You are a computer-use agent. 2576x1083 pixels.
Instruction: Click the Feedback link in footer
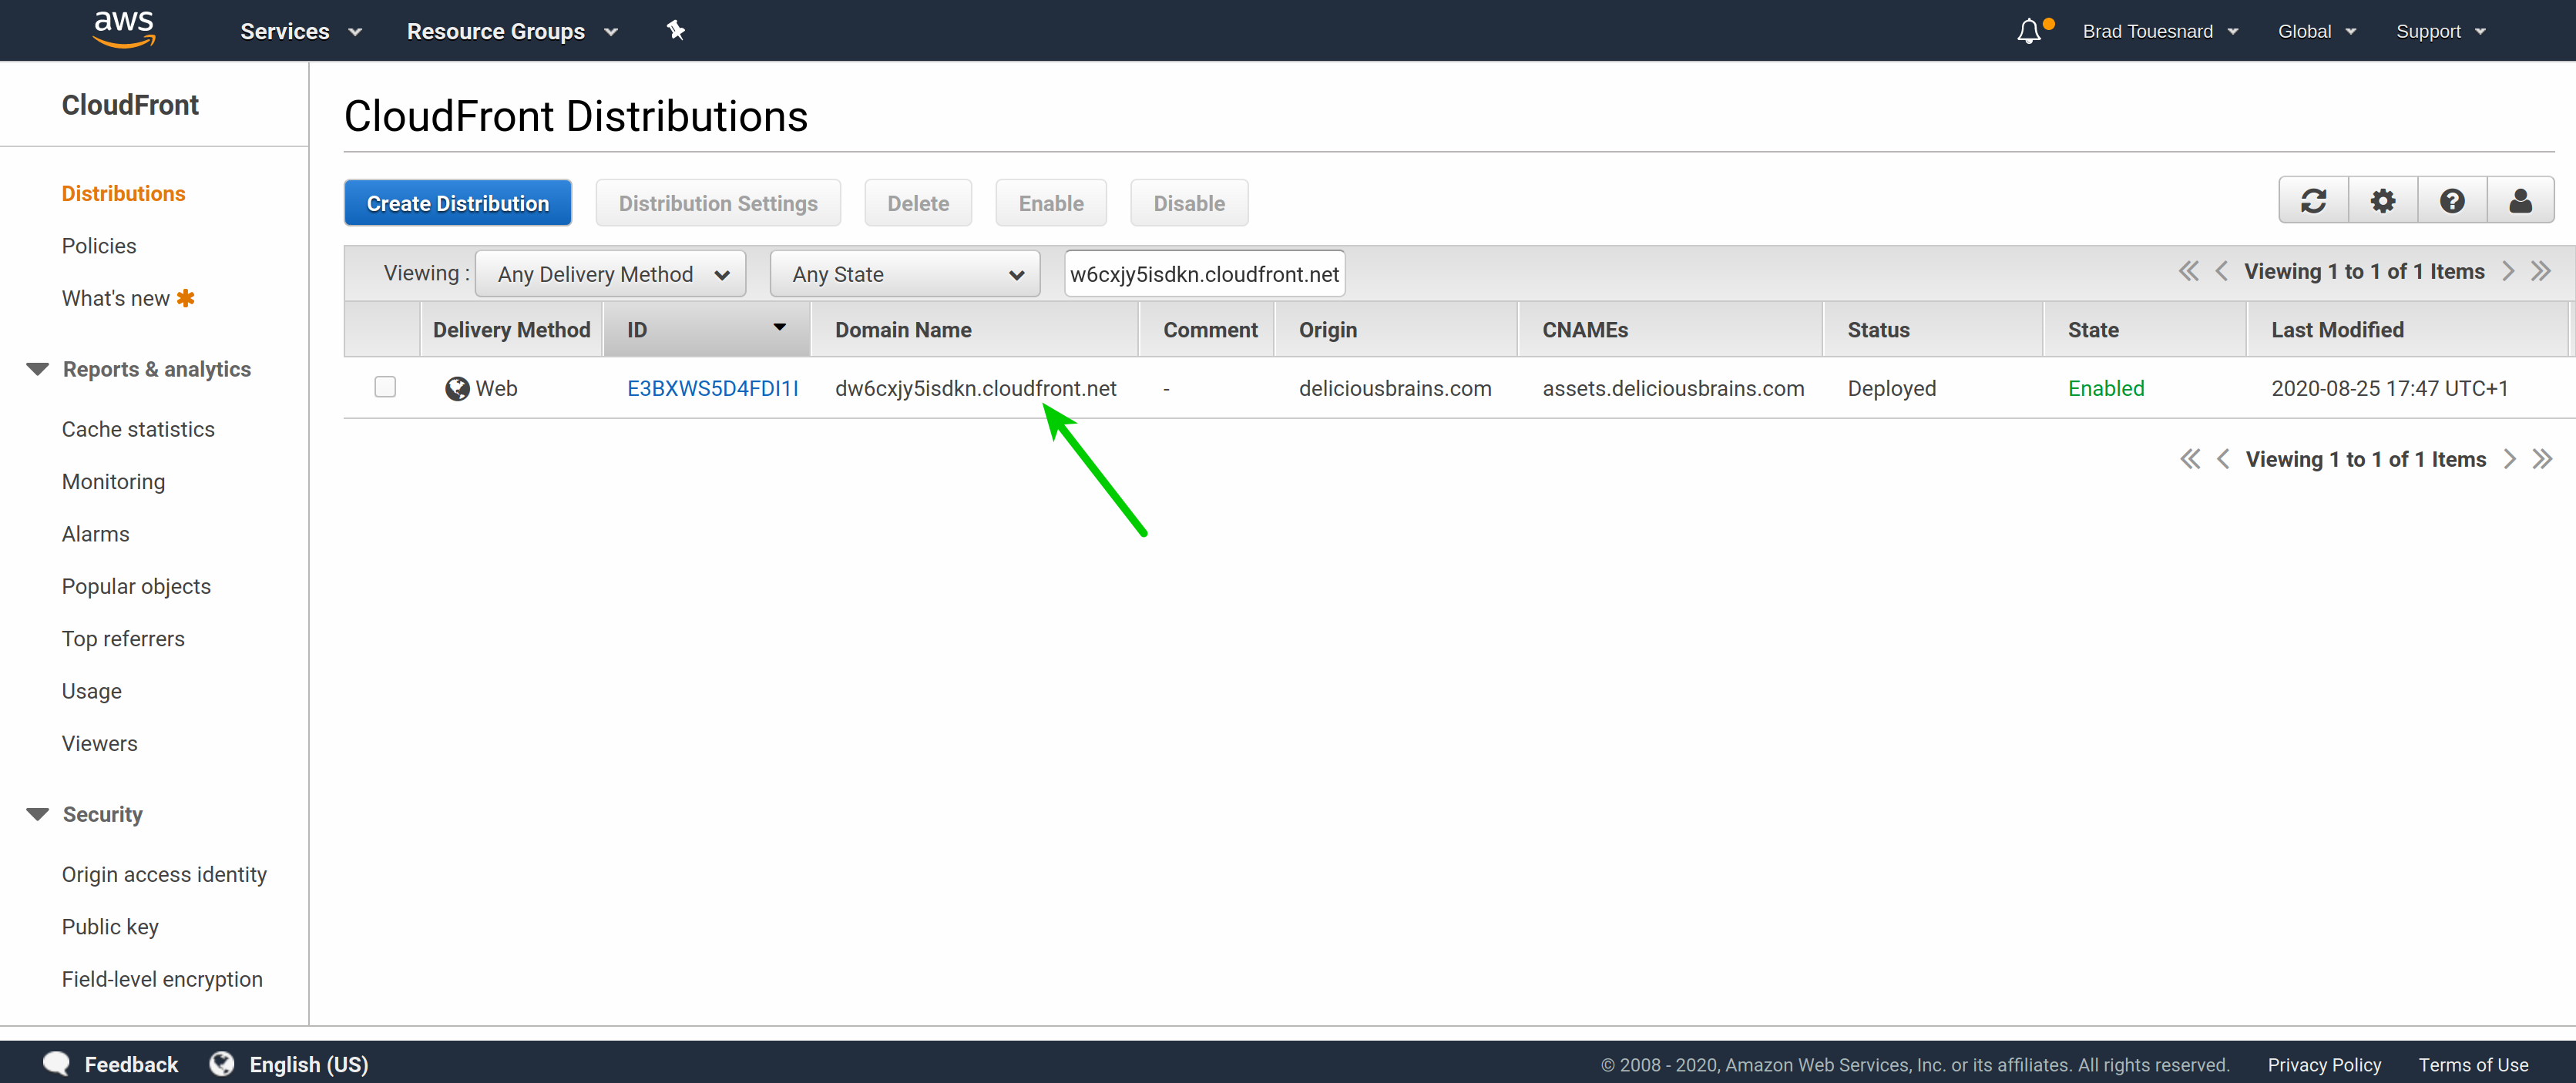pos(131,1064)
